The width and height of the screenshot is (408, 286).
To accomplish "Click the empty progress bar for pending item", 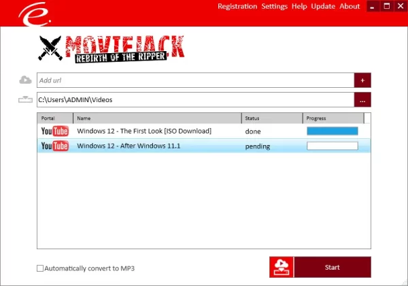I will click(333, 146).
